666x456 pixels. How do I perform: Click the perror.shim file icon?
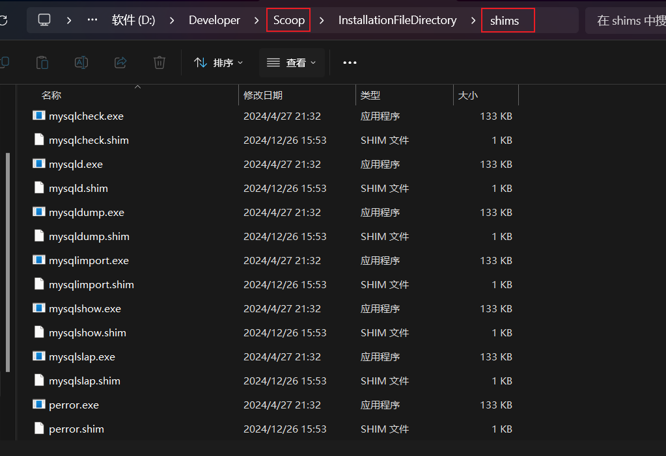[39, 429]
